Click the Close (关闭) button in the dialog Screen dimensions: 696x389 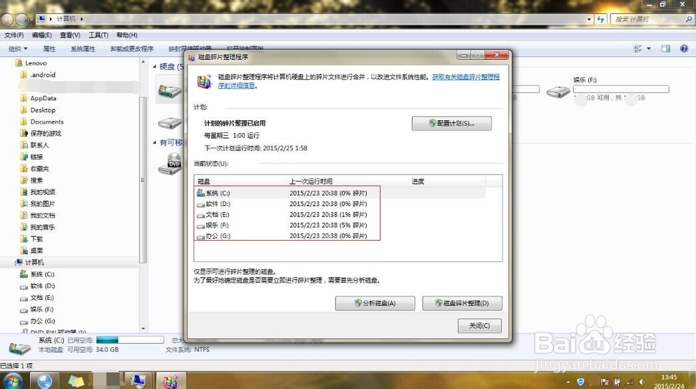pos(480,326)
